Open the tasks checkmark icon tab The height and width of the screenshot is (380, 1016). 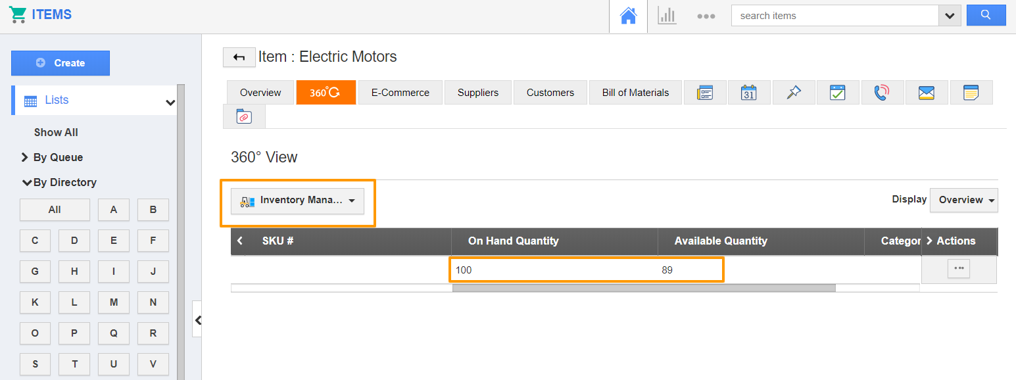click(x=838, y=92)
